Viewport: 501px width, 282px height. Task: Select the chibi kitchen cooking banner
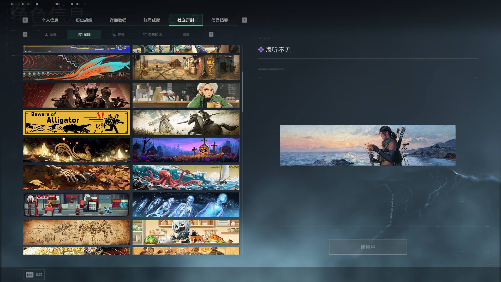click(x=186, y=232)
